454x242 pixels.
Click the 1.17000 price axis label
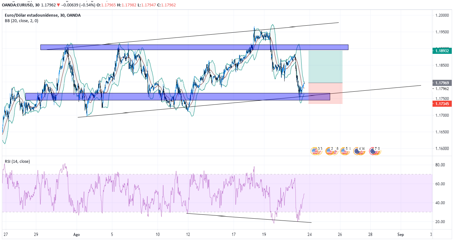click(442, 115)
